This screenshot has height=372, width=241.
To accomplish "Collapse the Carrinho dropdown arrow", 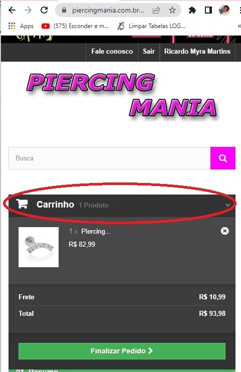I will (227, 205).
